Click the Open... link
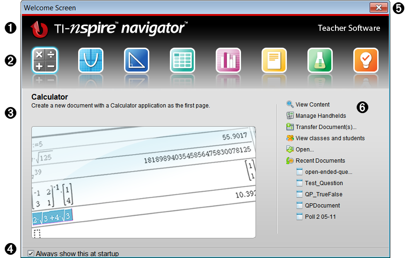Screen dimensions: 409x258 click(x=305, y=150)
